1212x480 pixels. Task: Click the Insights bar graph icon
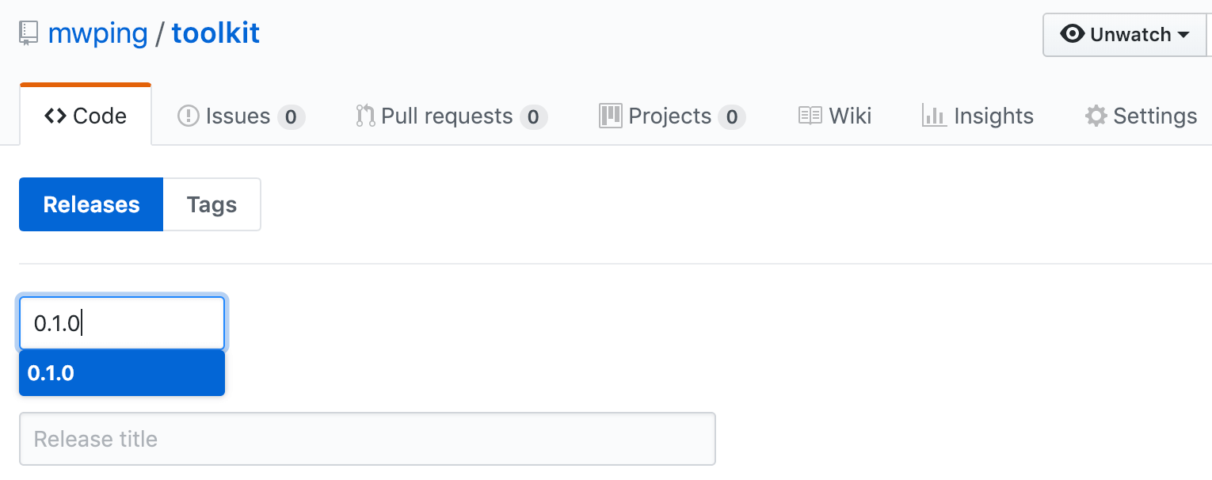[935, 116]
